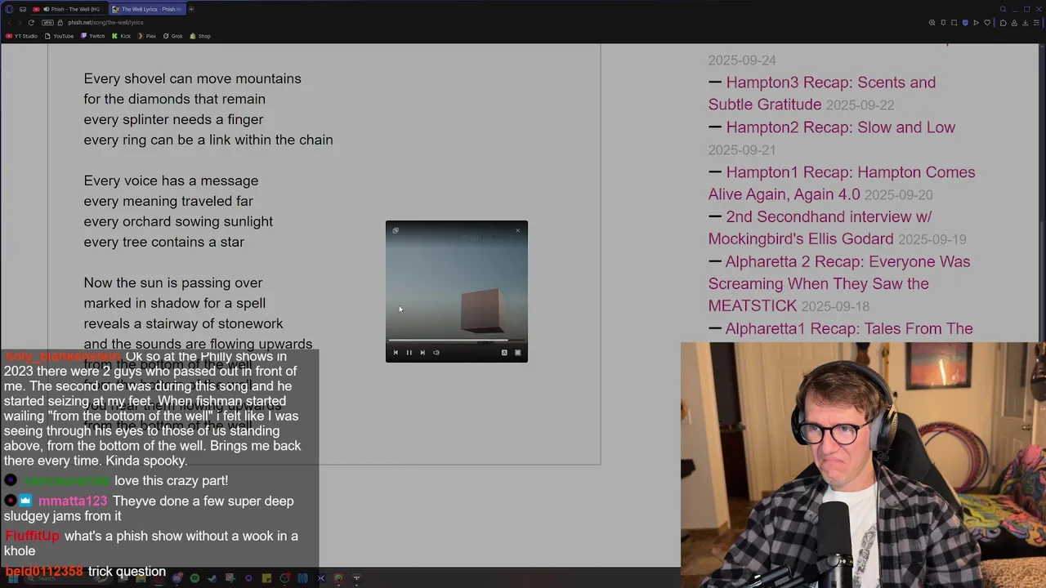Go back with the browser back arrow
1046x588 pixels.
(10, 23)
